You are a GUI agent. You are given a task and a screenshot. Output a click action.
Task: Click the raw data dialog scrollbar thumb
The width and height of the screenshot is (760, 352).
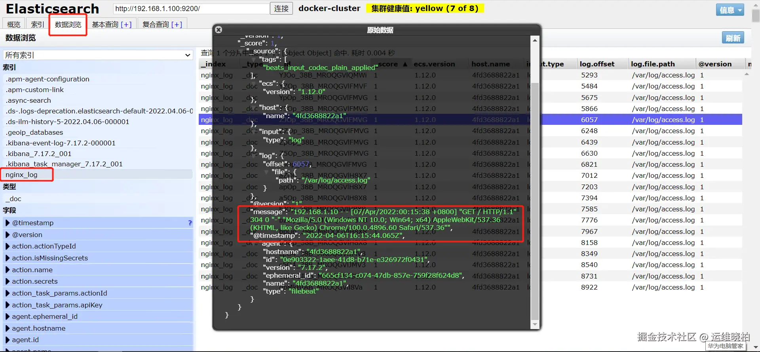535,201
